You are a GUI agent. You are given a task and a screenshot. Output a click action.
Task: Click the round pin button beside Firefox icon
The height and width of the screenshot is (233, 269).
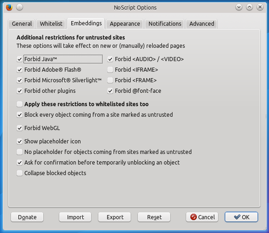pos(20,7)
